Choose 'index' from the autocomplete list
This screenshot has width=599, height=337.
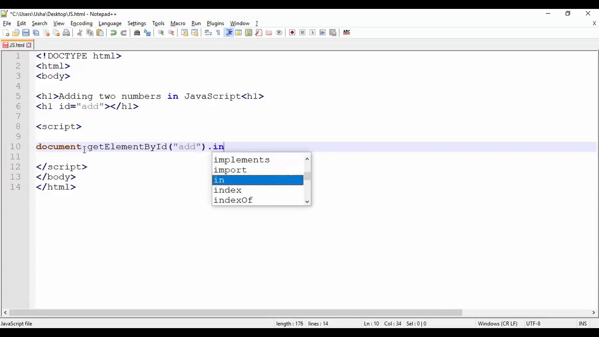click(258, 190)
